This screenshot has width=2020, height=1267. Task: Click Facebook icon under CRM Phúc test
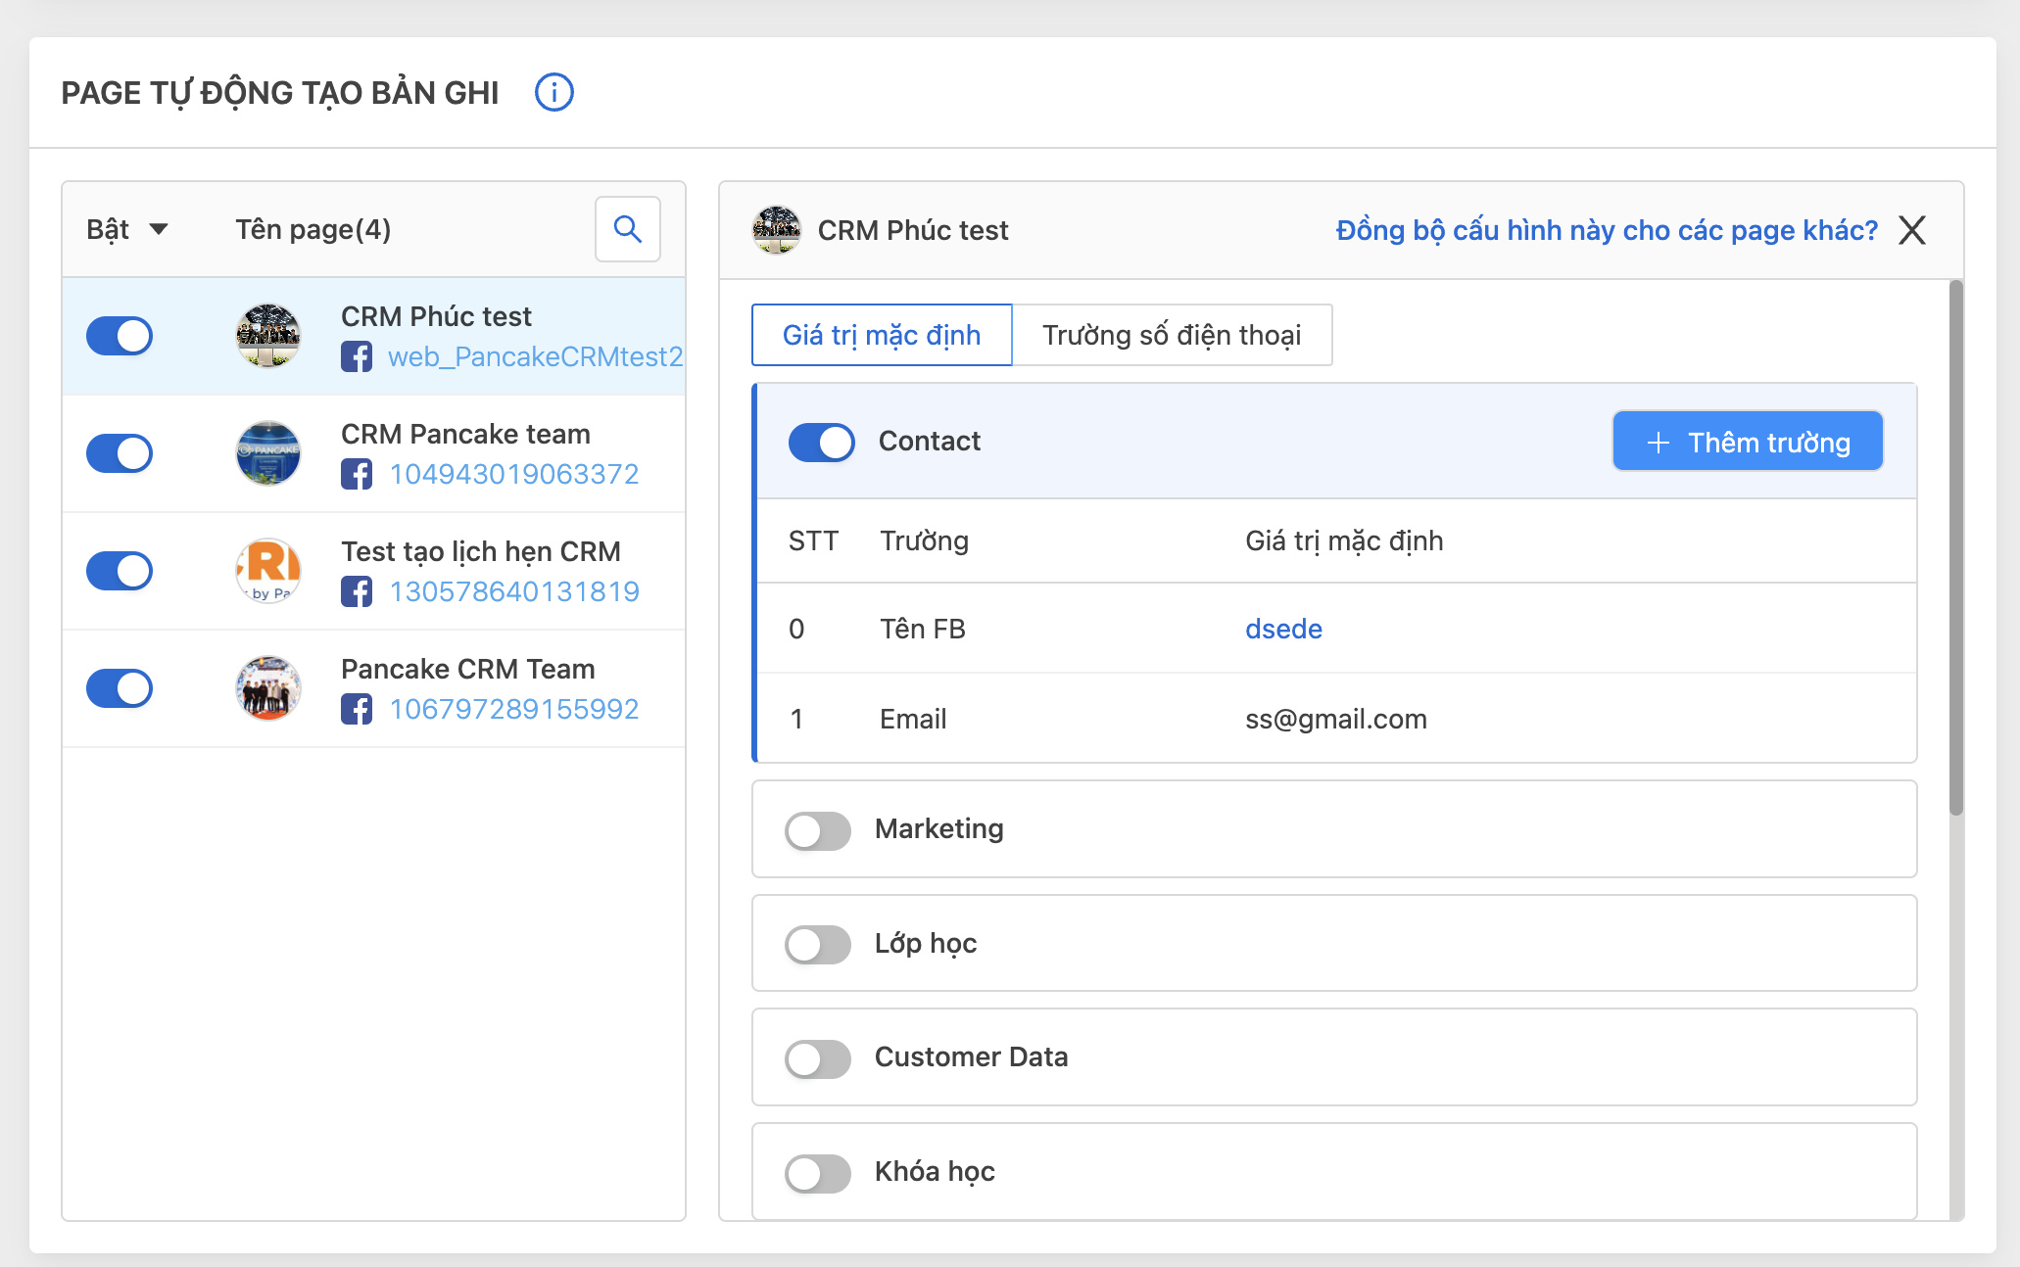pos(357,356)
